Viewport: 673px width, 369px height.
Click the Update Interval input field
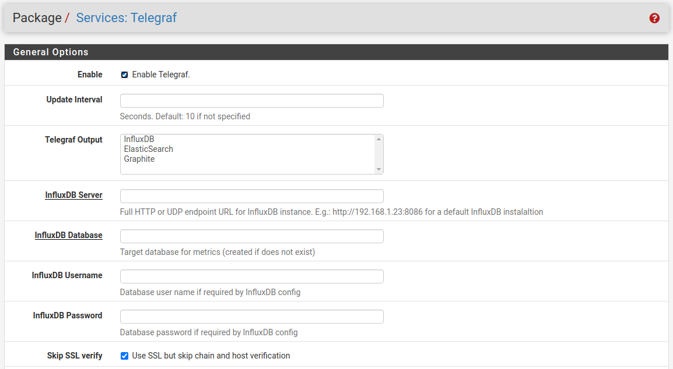[x=251, y=101]
